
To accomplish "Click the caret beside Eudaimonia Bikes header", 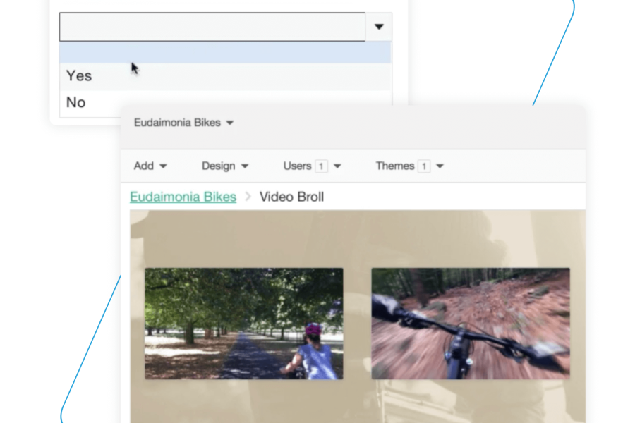I will pos(230,123).
